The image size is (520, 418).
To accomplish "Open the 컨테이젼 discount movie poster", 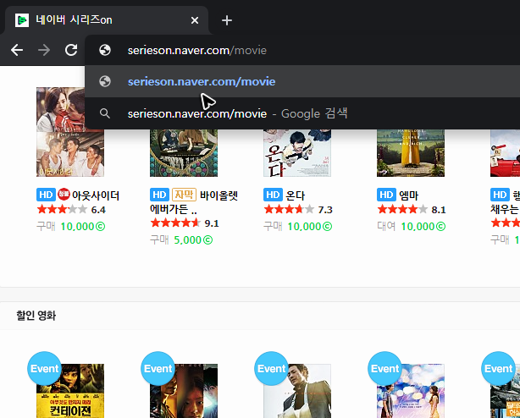I will click(70, 391).
